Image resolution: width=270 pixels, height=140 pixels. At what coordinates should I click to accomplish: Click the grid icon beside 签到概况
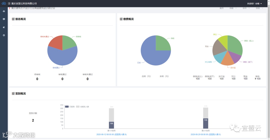click(x=13, y=93)
